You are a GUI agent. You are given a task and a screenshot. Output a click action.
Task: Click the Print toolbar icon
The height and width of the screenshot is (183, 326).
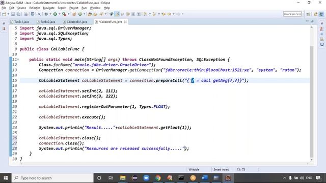26,14
